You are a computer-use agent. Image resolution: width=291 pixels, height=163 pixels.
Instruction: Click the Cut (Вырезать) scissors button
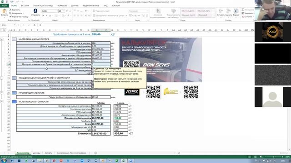15,10
